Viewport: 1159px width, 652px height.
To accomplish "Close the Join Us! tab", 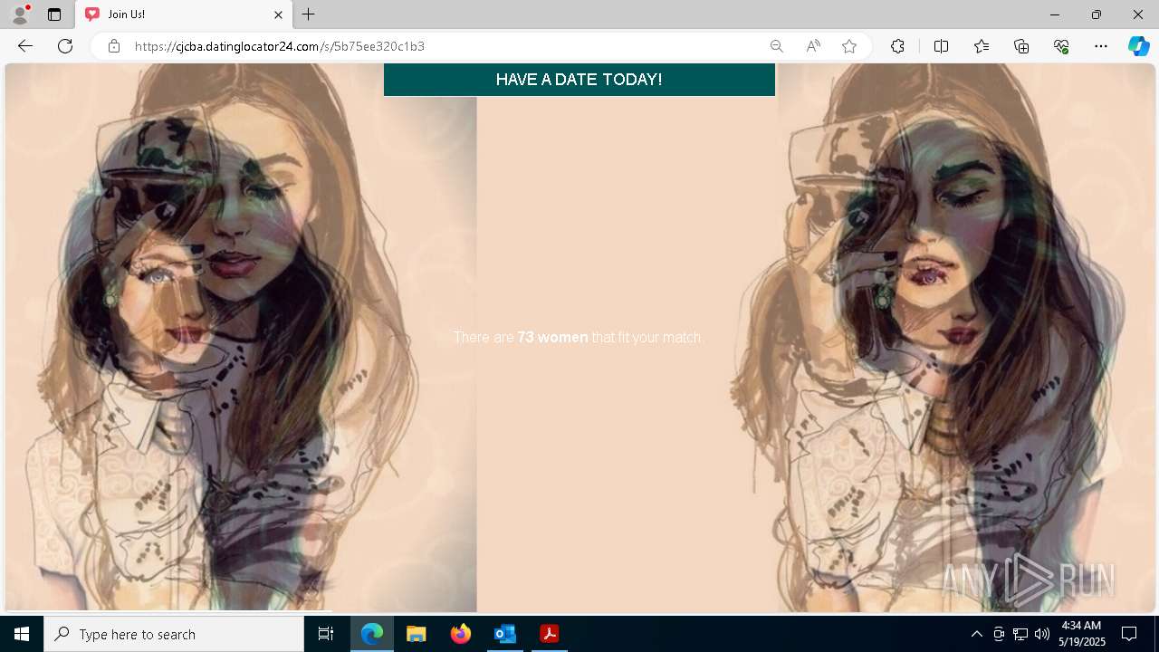I will point(278,14).
